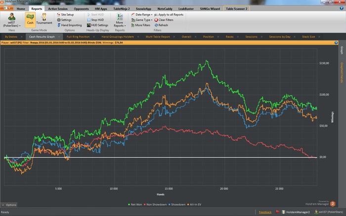This screenshot has width=346, height=216.
Task: Refresh the report
Action: point(161,25)
